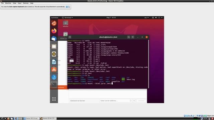Open GNOME Activities overview
Viewport: 214px width, 120px height.
coord(55,18)
